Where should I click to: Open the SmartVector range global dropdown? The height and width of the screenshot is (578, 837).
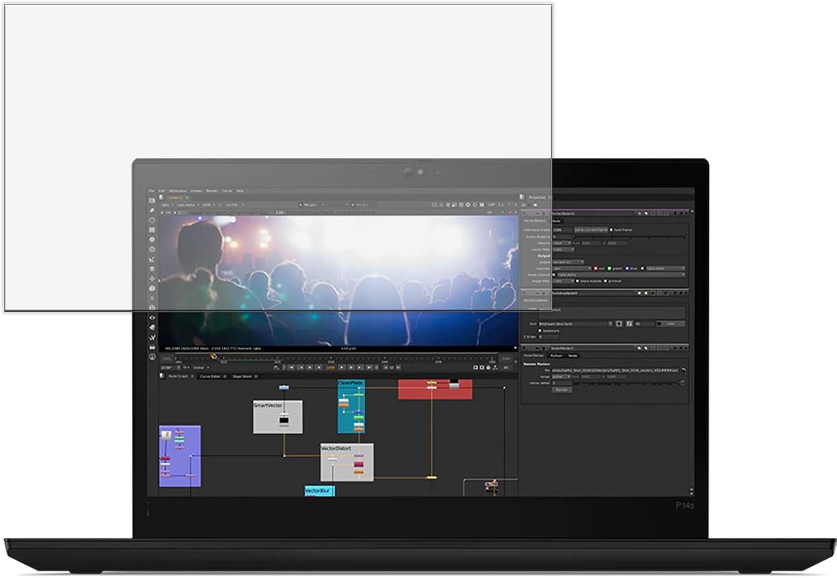[561, 377]
